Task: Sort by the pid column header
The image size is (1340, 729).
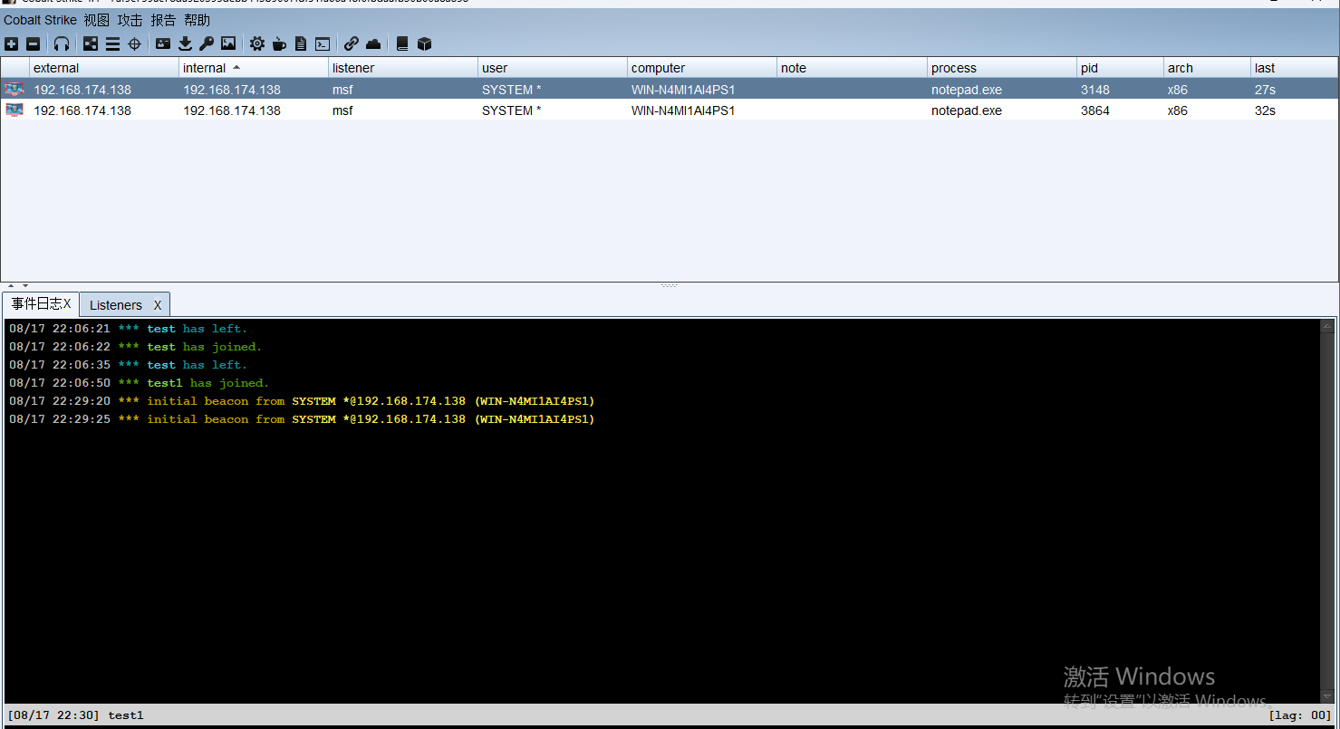Action: coord(1121,68)
